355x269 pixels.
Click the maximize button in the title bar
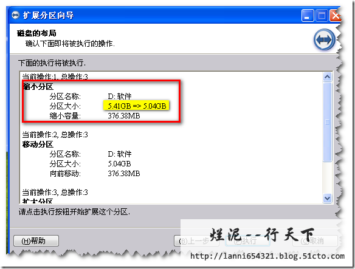point(322,16)
